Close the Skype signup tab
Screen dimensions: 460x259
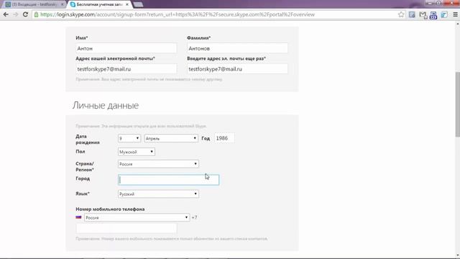pyautogui.click(x=127, y=4)
